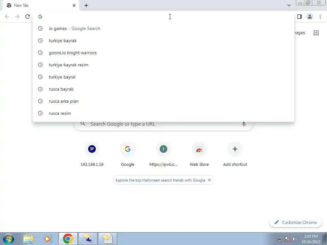Screen dimensions: 327x245
Task: Open the https://ipv4.ic... shortcut
Action: (x=163, y=154)
